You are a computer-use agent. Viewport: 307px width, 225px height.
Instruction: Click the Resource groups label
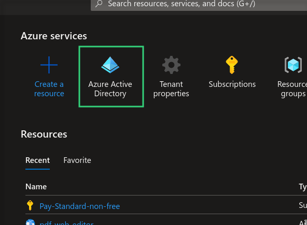(292, 89)
